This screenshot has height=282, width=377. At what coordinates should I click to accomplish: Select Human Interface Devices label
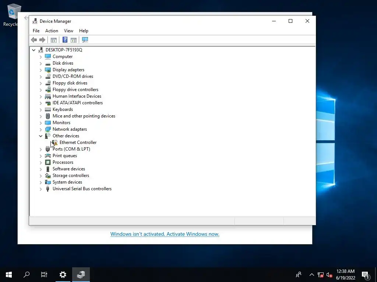click(77, 96)
